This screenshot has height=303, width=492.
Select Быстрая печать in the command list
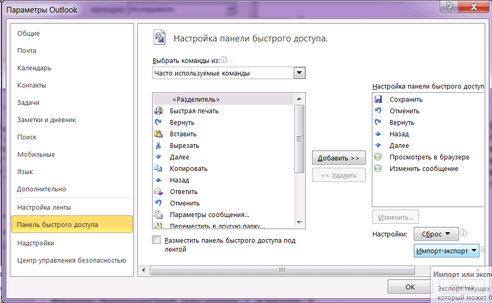(x=223, y=111)
